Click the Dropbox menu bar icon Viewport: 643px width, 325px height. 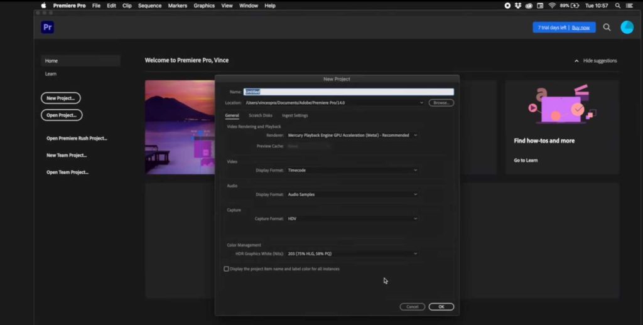tap(518, 6)
